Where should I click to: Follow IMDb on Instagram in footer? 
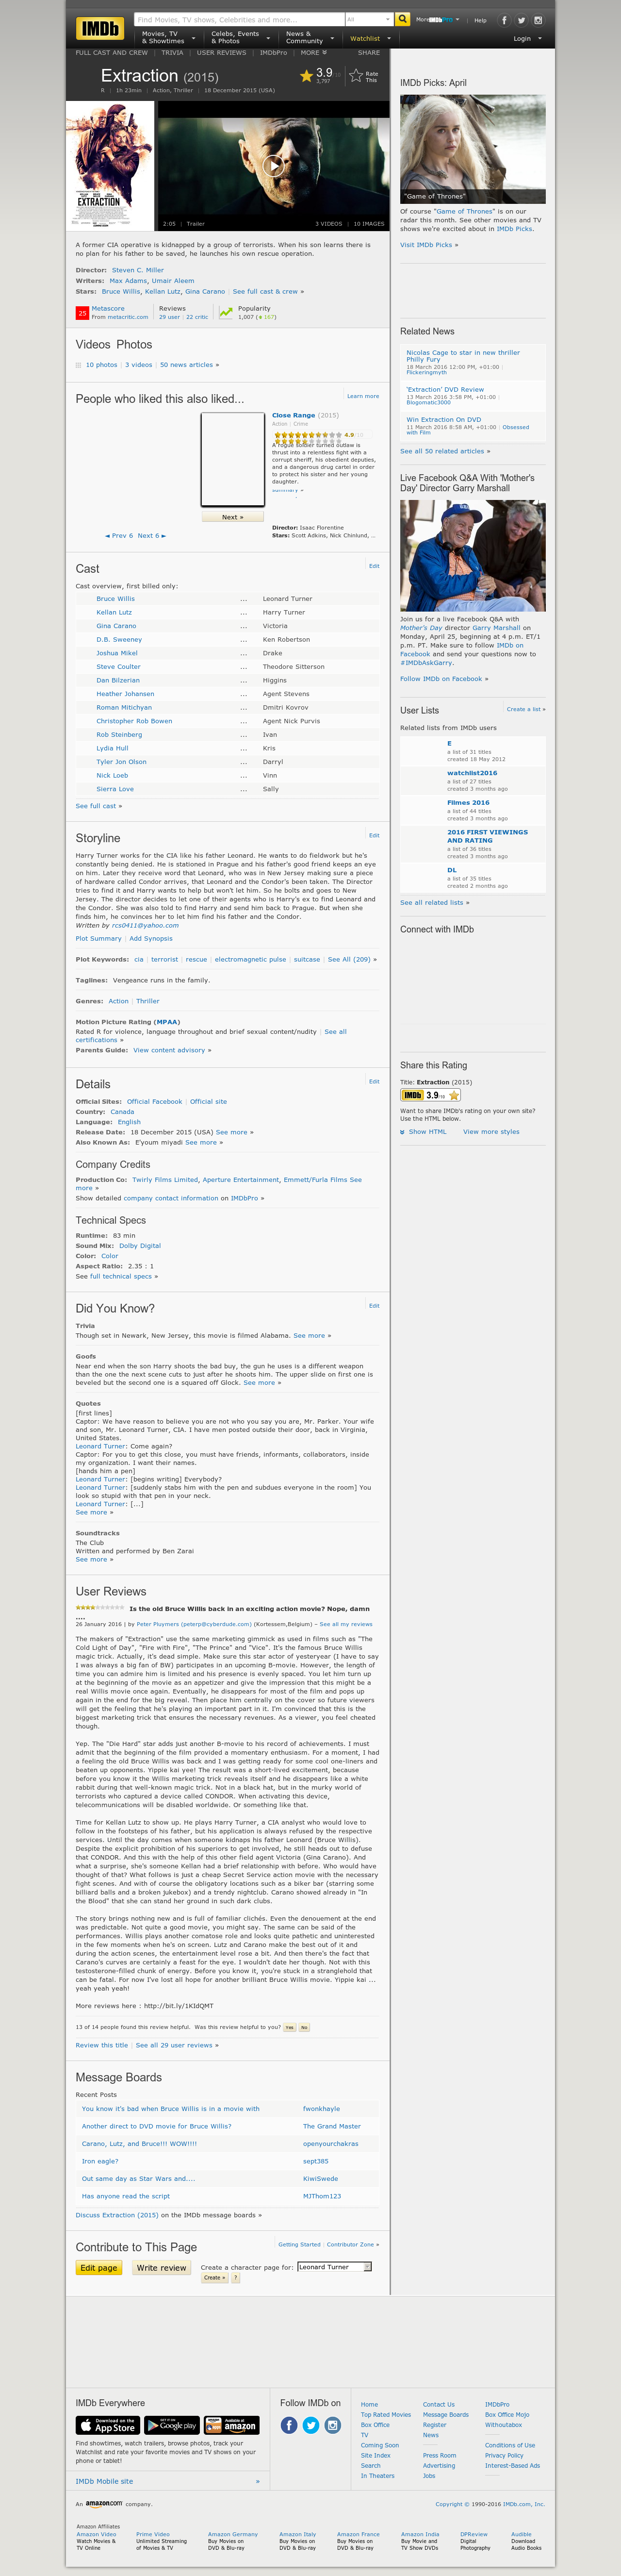(x=333, y=2425)
